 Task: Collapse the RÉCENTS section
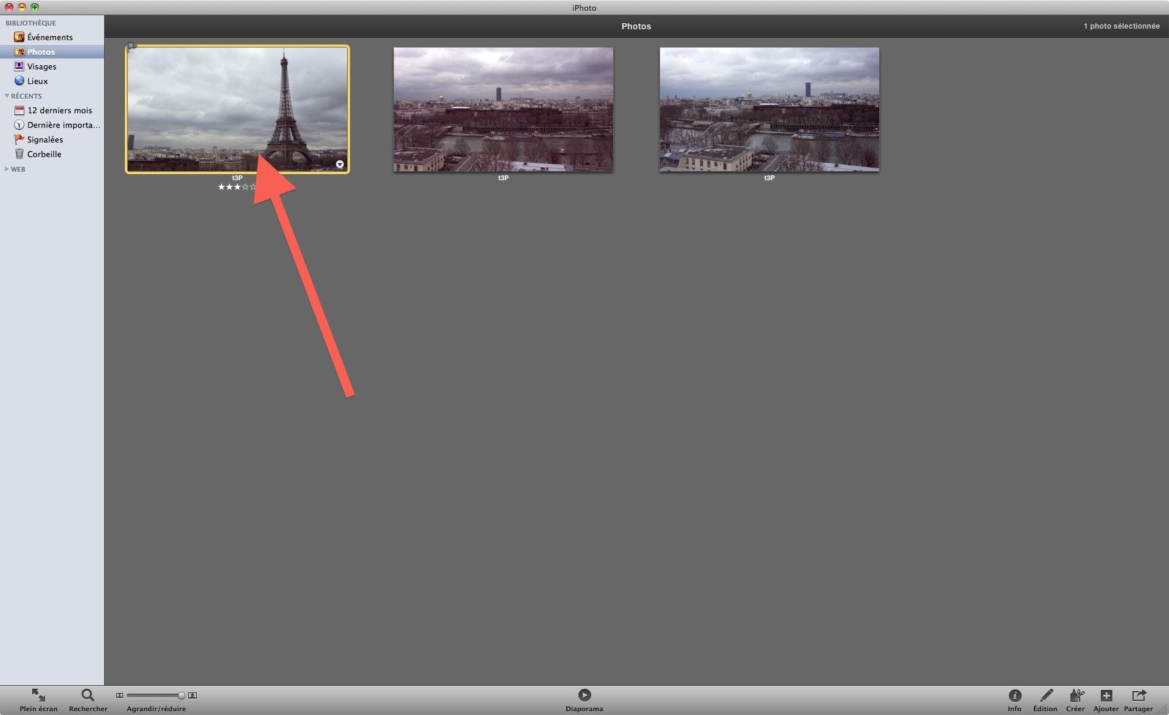tap(7, 96)
